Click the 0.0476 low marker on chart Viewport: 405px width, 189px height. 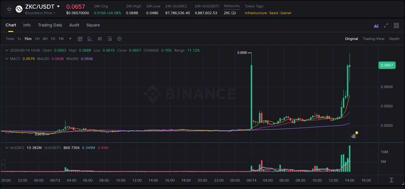pyautogui.click(x=40, y=134)
